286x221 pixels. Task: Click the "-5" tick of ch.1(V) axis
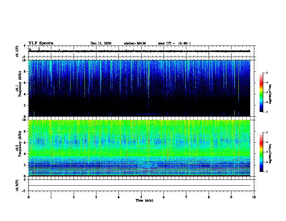point(24,57)
